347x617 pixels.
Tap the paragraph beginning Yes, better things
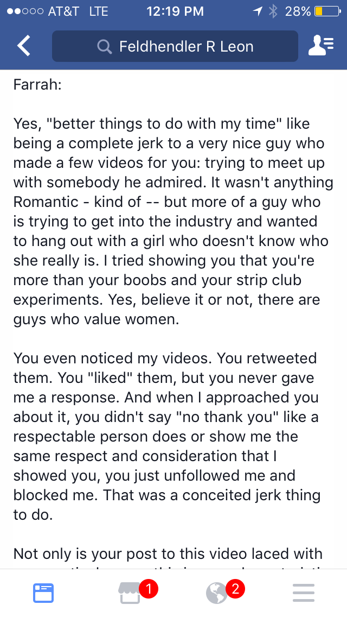click(173, 221)
